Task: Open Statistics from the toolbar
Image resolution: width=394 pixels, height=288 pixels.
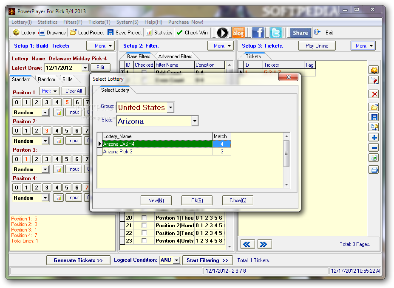Action: pos(159,33)
